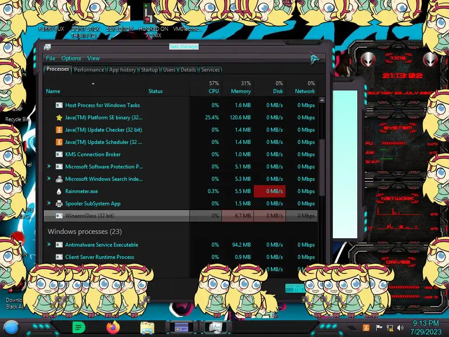449x337 pixels.
Task: Open the View menu
Action: tap(93, 58)
